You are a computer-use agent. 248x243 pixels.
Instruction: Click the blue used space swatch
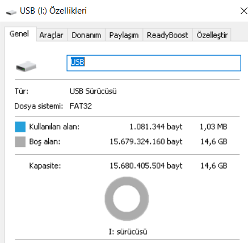pos(20,127)
